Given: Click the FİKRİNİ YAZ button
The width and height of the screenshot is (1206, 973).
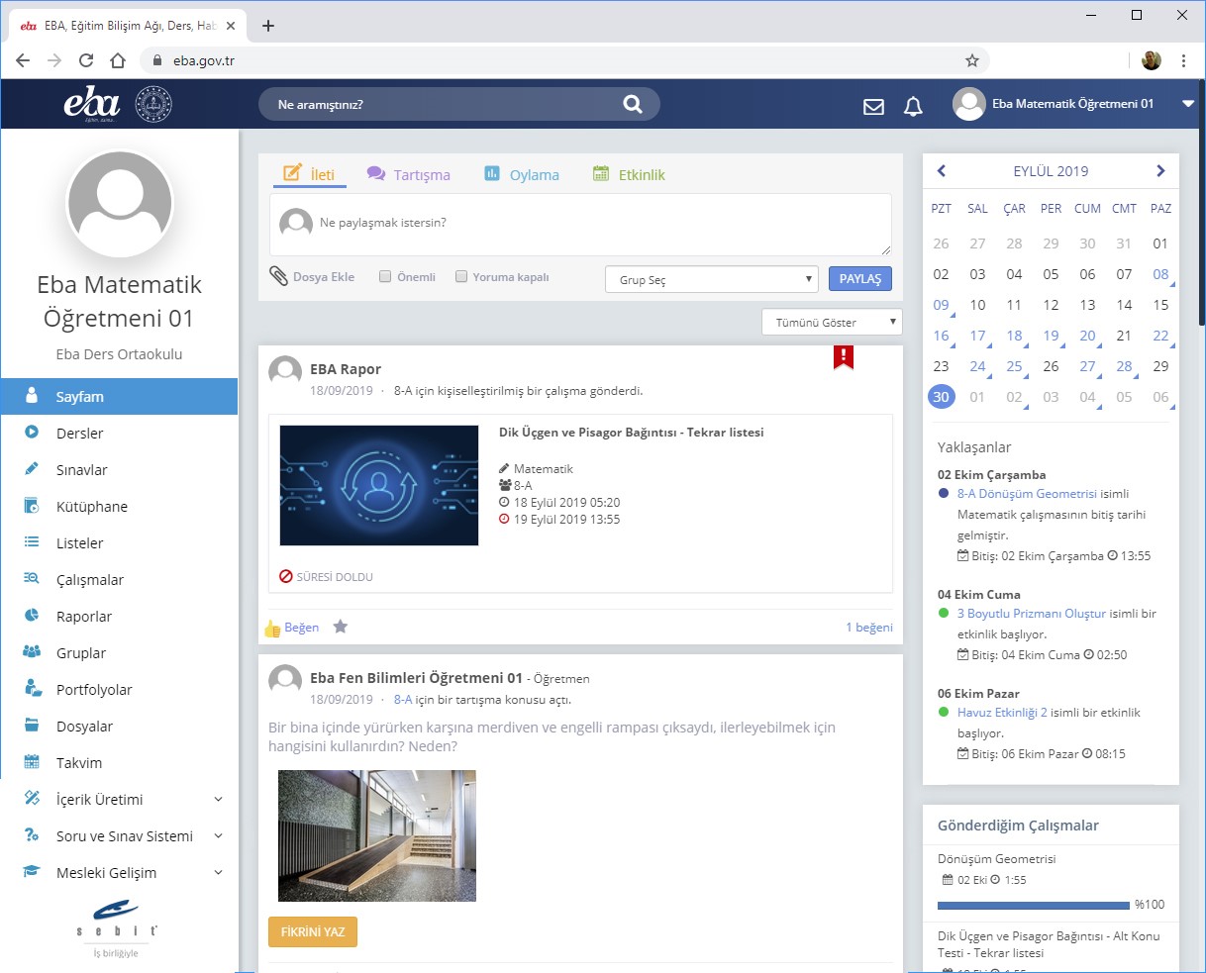Looking at the screenshot, I should point(313,932).
